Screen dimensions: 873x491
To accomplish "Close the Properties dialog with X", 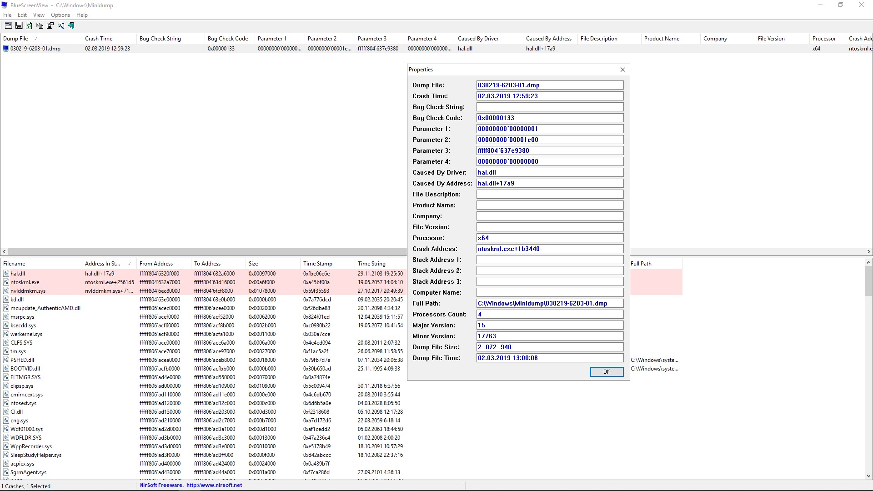I will click(x=623, y=70).
